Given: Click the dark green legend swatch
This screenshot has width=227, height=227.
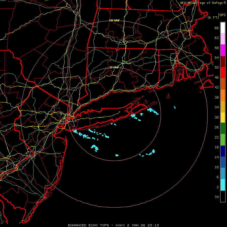Looking at the screenshot, I should 223,128.
